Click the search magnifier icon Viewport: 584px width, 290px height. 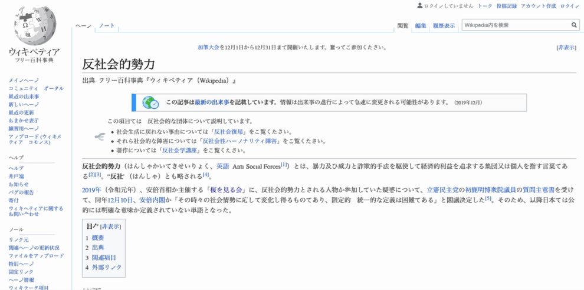click(x=574, y=25)
